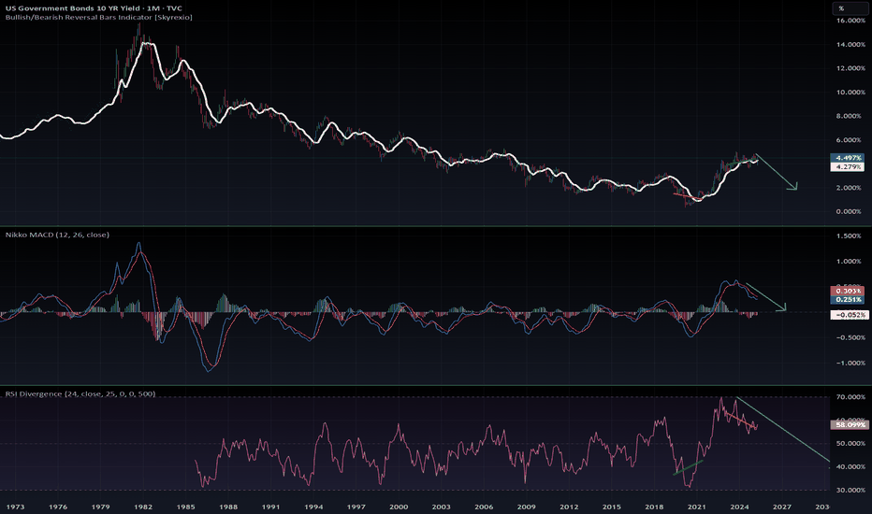Click the 1973 year label on time axis
The width and height of the screenshot is (872, 514).
point(15,507)
